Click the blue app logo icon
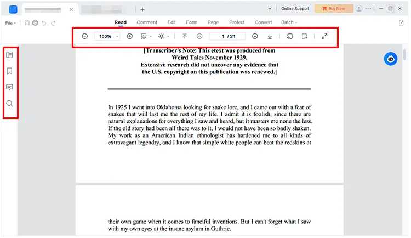This screenshot has width=411, height=238. click(x=13, y=9)
